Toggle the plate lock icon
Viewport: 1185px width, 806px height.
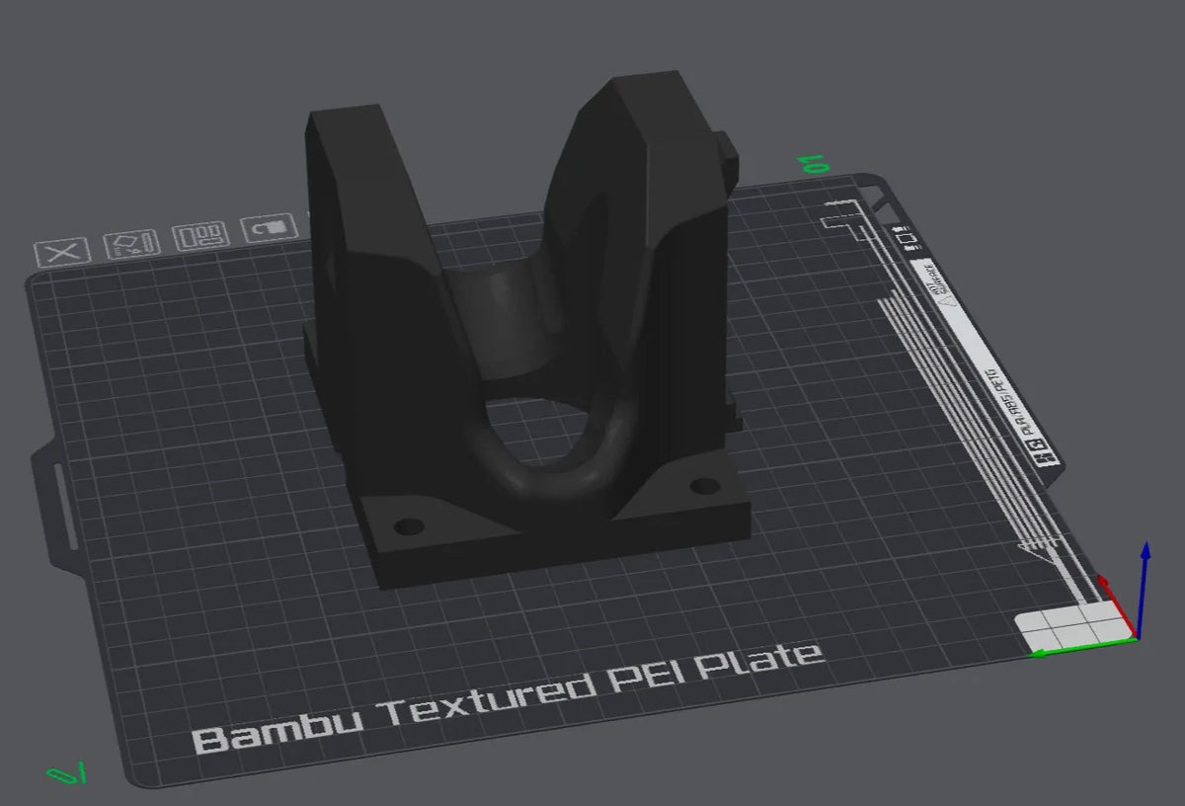tap(270, 228)
